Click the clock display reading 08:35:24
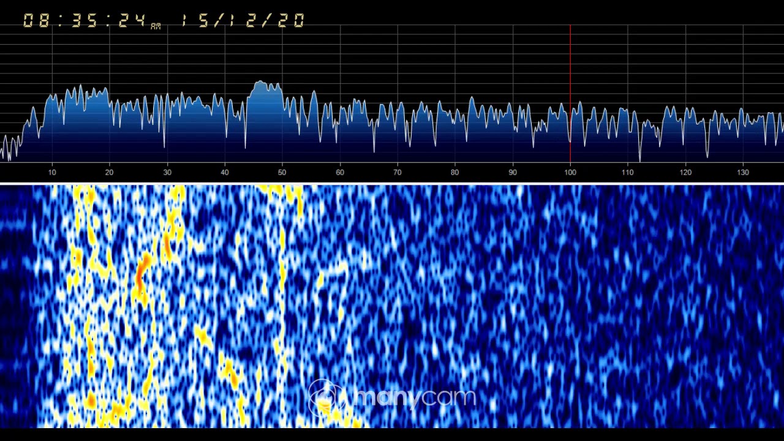The width and height of the screenshot is (784, 441). (x=85, y=21)
